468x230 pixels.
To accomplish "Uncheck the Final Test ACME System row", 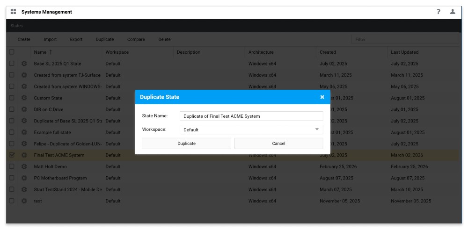I will [x=11, y=155].
